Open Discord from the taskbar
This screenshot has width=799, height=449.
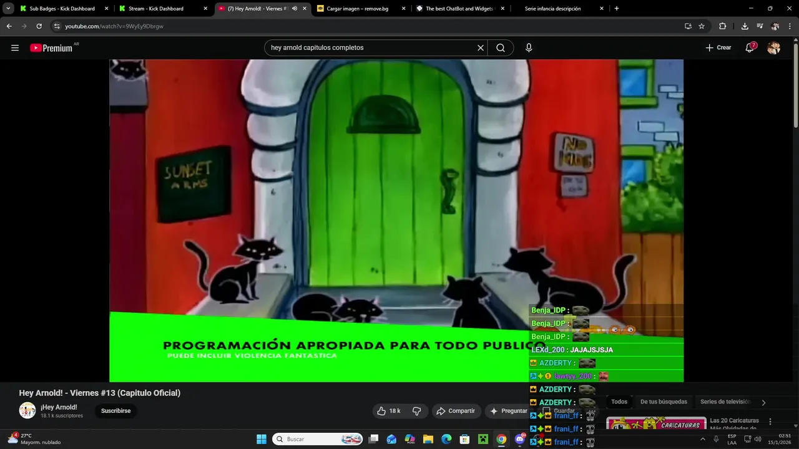click(519, 439)
